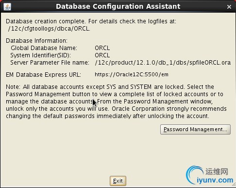Click the ORCL System Identifier value

point(102,55)
